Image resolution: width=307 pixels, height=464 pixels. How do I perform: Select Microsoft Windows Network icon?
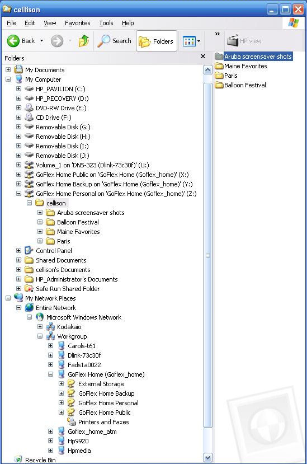pyautogui.click(x=40, y=317)
